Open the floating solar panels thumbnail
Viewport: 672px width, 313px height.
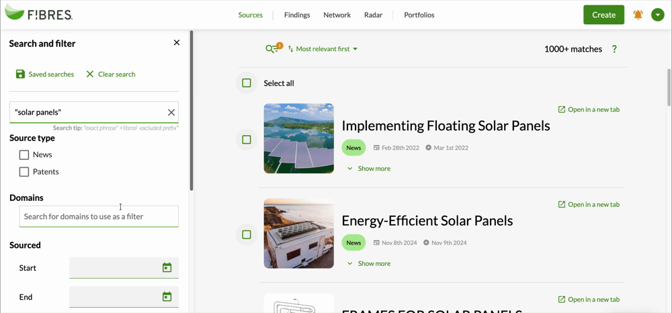299,138
